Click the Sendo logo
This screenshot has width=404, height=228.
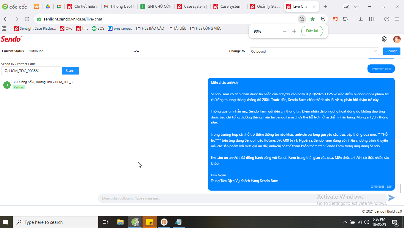pos(11,39)
